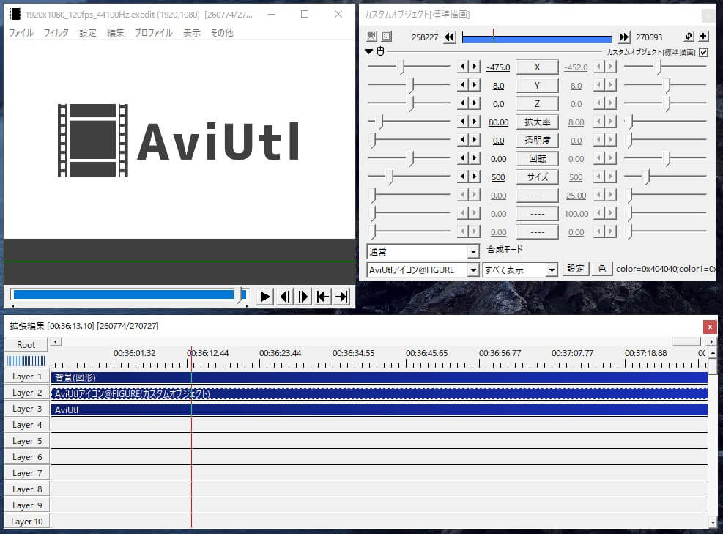Increase the サイズ value with the right arrow
The image size is (723, 534).
coord(474,176)
